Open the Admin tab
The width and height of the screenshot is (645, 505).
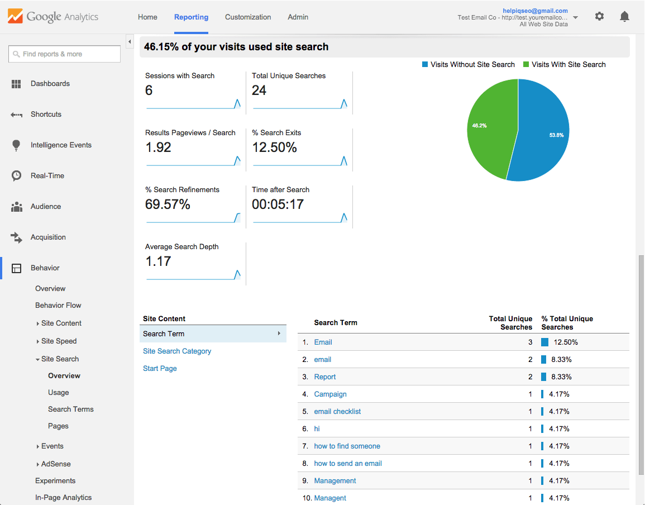pos(298,17)
